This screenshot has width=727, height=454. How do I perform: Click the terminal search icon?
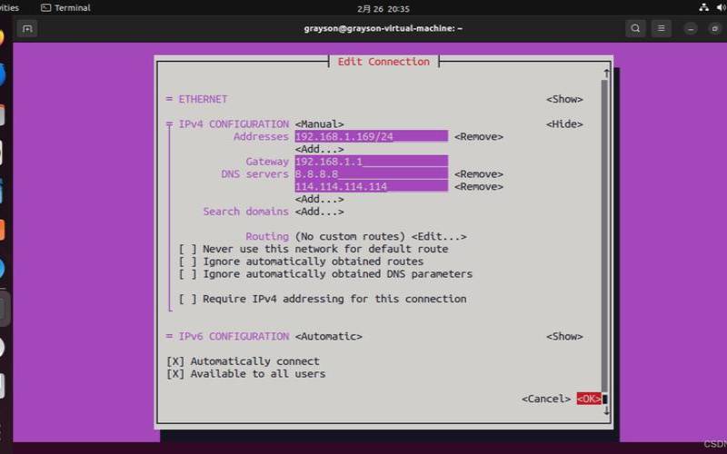[x=635, y=28]
